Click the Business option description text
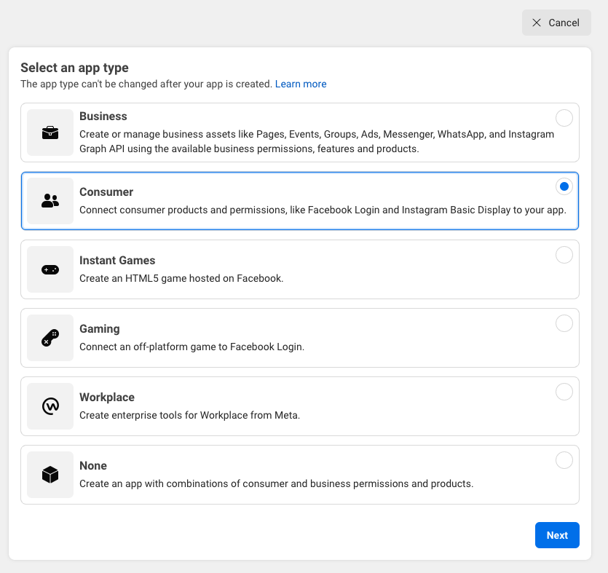Screen dimensions: 608x573 (x=317, y=141)
